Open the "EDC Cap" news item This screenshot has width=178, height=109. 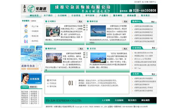pyautogui.click(x=138, y=68)
